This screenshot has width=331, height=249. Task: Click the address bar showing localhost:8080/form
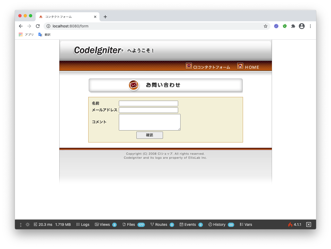click(x=157, y=26)
